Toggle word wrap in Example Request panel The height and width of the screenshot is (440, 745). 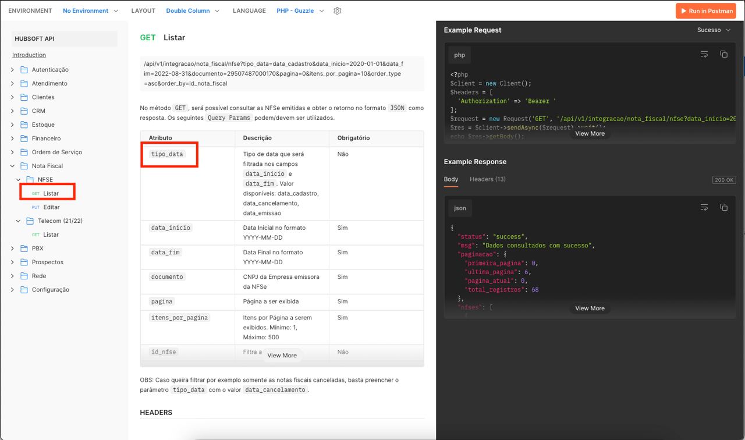(704, 54)
